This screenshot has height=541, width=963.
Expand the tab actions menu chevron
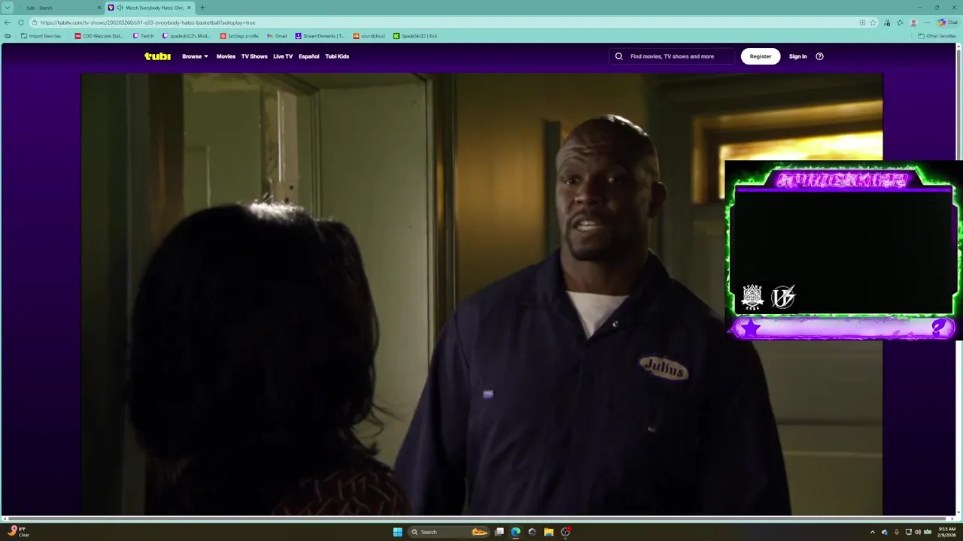click(x=8, y=8)
